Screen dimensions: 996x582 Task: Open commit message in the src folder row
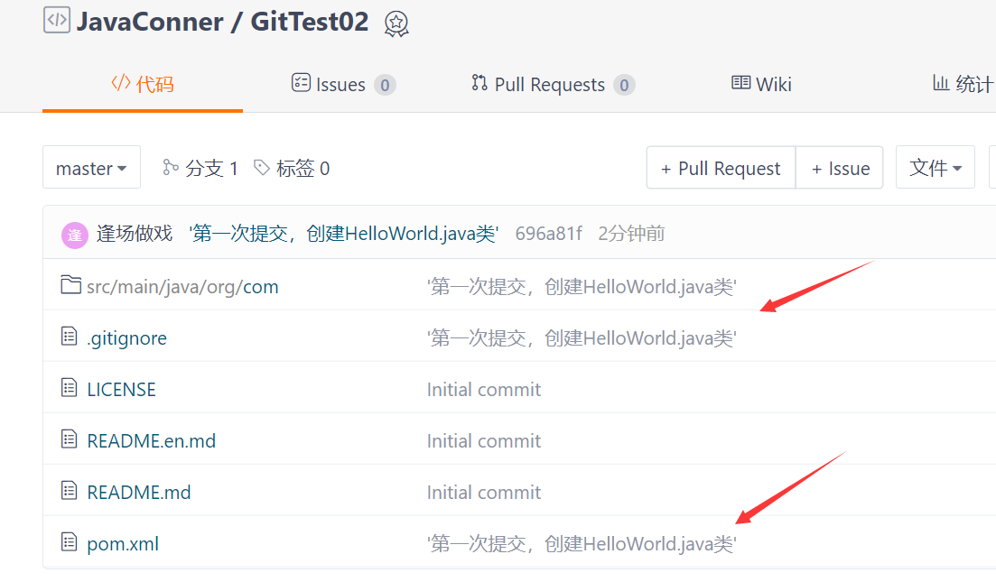[x=582, y=287]
